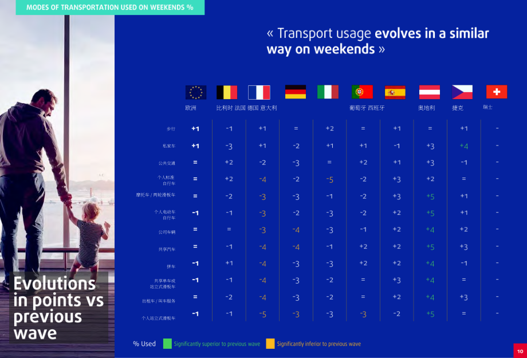Click the Belgium flag icon
Image resolution: width=527 pixels, height=358 pixels.
227,92
